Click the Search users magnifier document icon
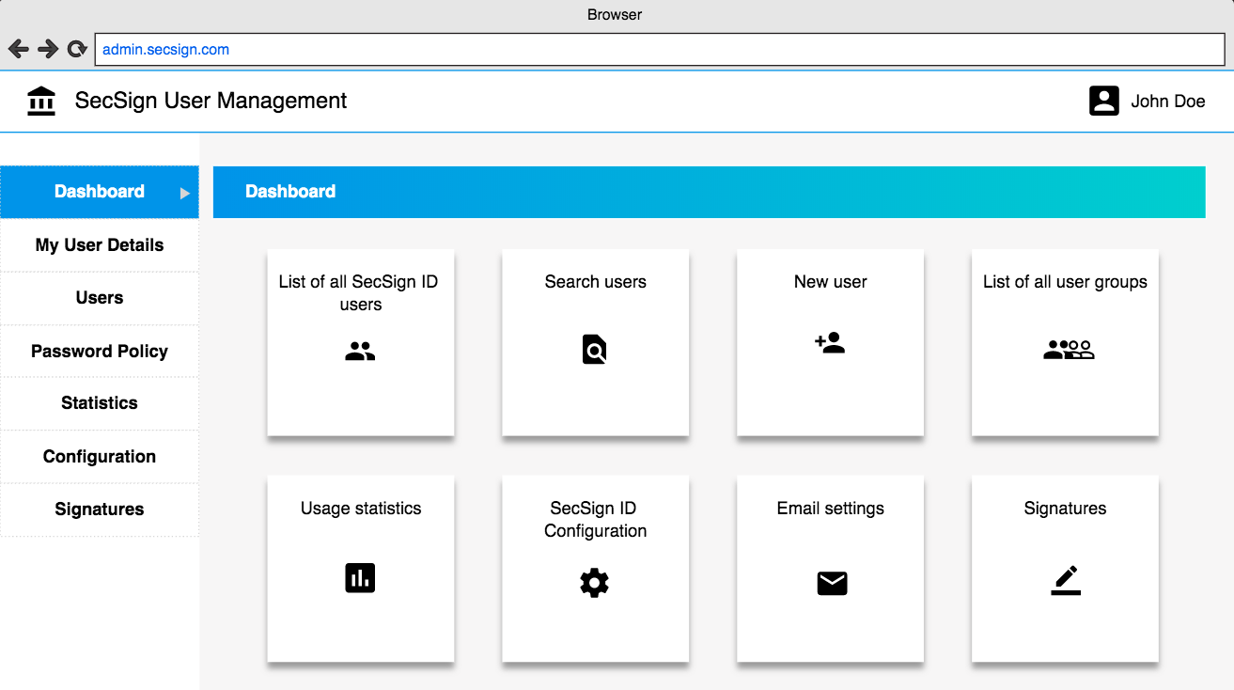 tap(594, 350)
